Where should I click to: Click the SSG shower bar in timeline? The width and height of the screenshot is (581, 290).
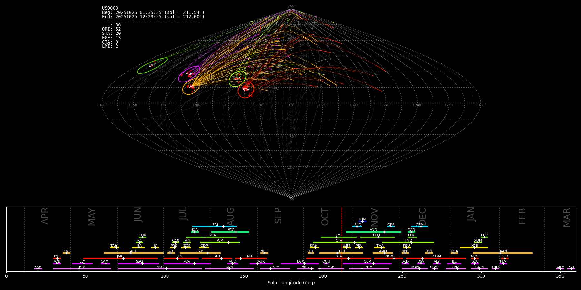tap(138, 264)
